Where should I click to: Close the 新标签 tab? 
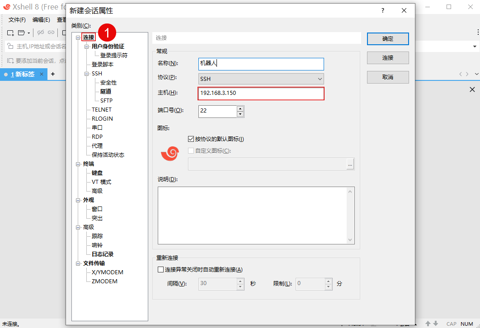(x=42, y=74)
